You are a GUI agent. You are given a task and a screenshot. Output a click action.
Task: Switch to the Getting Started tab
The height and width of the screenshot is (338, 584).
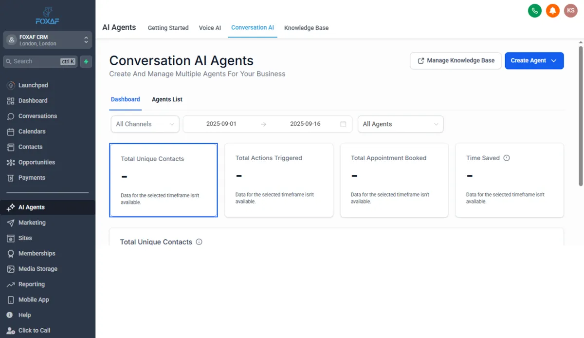168,28
